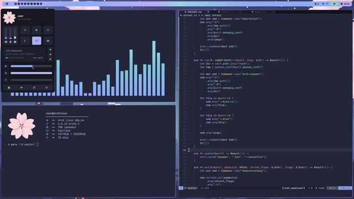Toggle airplane mode in quick settings
Screen dimensions: 354x199
point(37,30)
